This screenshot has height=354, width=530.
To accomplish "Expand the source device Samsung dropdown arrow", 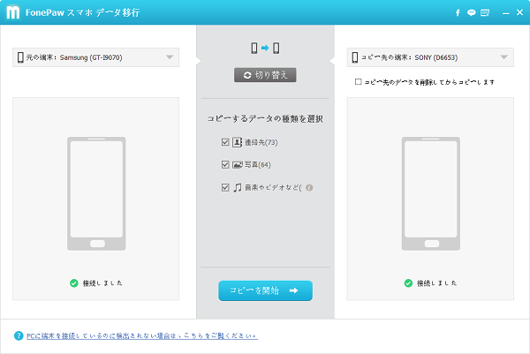I will pyautogui.click(x=170, y=57).
